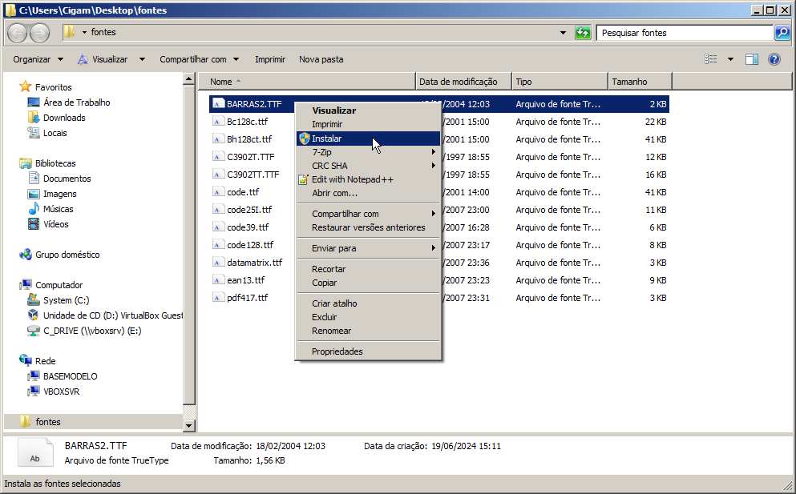
Task: Sort by the Nome column header
Action: [x=307, y=82]
